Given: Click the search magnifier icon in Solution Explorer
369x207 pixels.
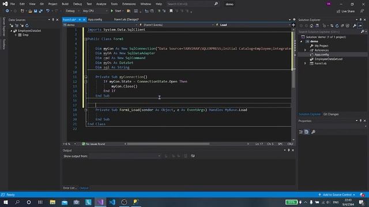Looking at the screenshot, I should (363, 32).
